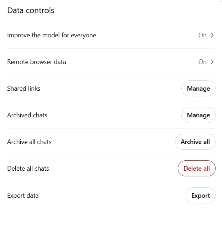Click the Archive all button
Image resolution: width=222 pixels, height=245 pixels.
pos(195,142)
